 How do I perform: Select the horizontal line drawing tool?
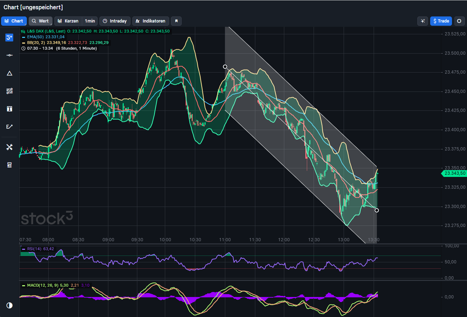pyautogui.click(x=9, y=55)
